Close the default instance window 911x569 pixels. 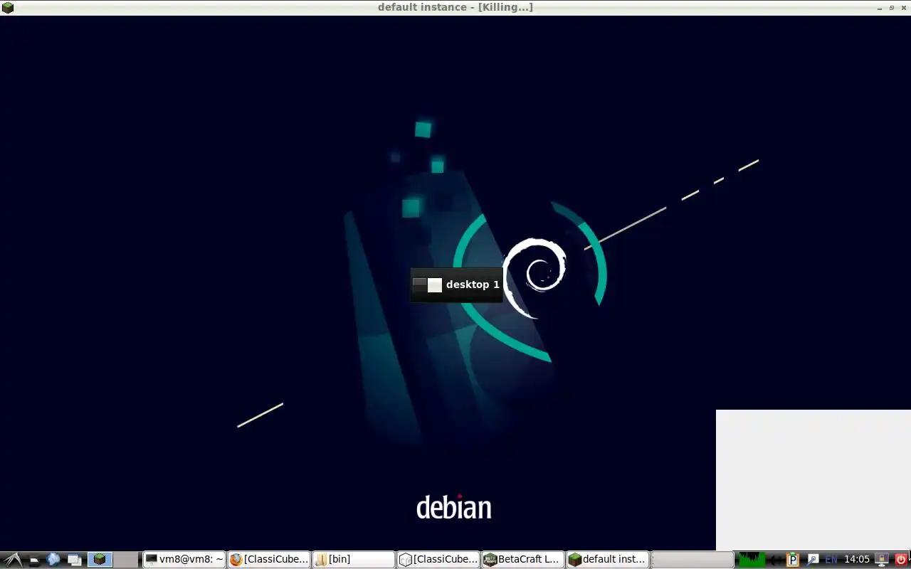(x=903, y=8)
